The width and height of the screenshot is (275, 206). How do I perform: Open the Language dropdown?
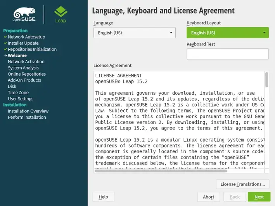[135, 33]
